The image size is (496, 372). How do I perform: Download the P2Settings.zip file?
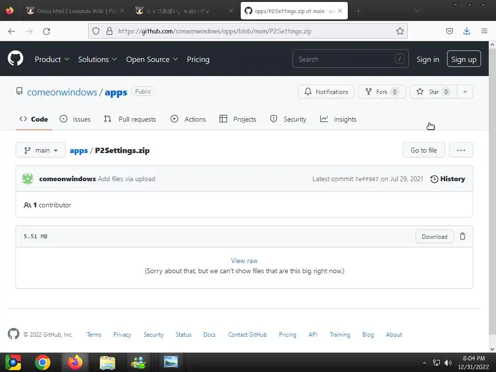point(434,236)
